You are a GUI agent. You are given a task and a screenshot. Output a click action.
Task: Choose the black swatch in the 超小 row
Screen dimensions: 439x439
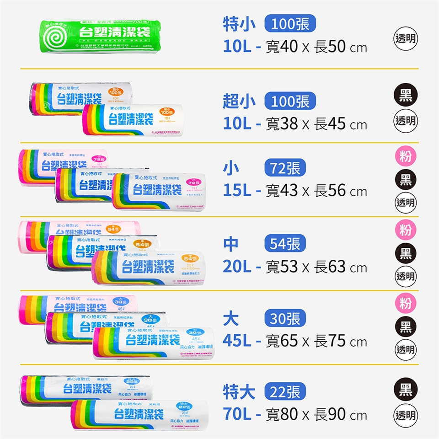405,96
